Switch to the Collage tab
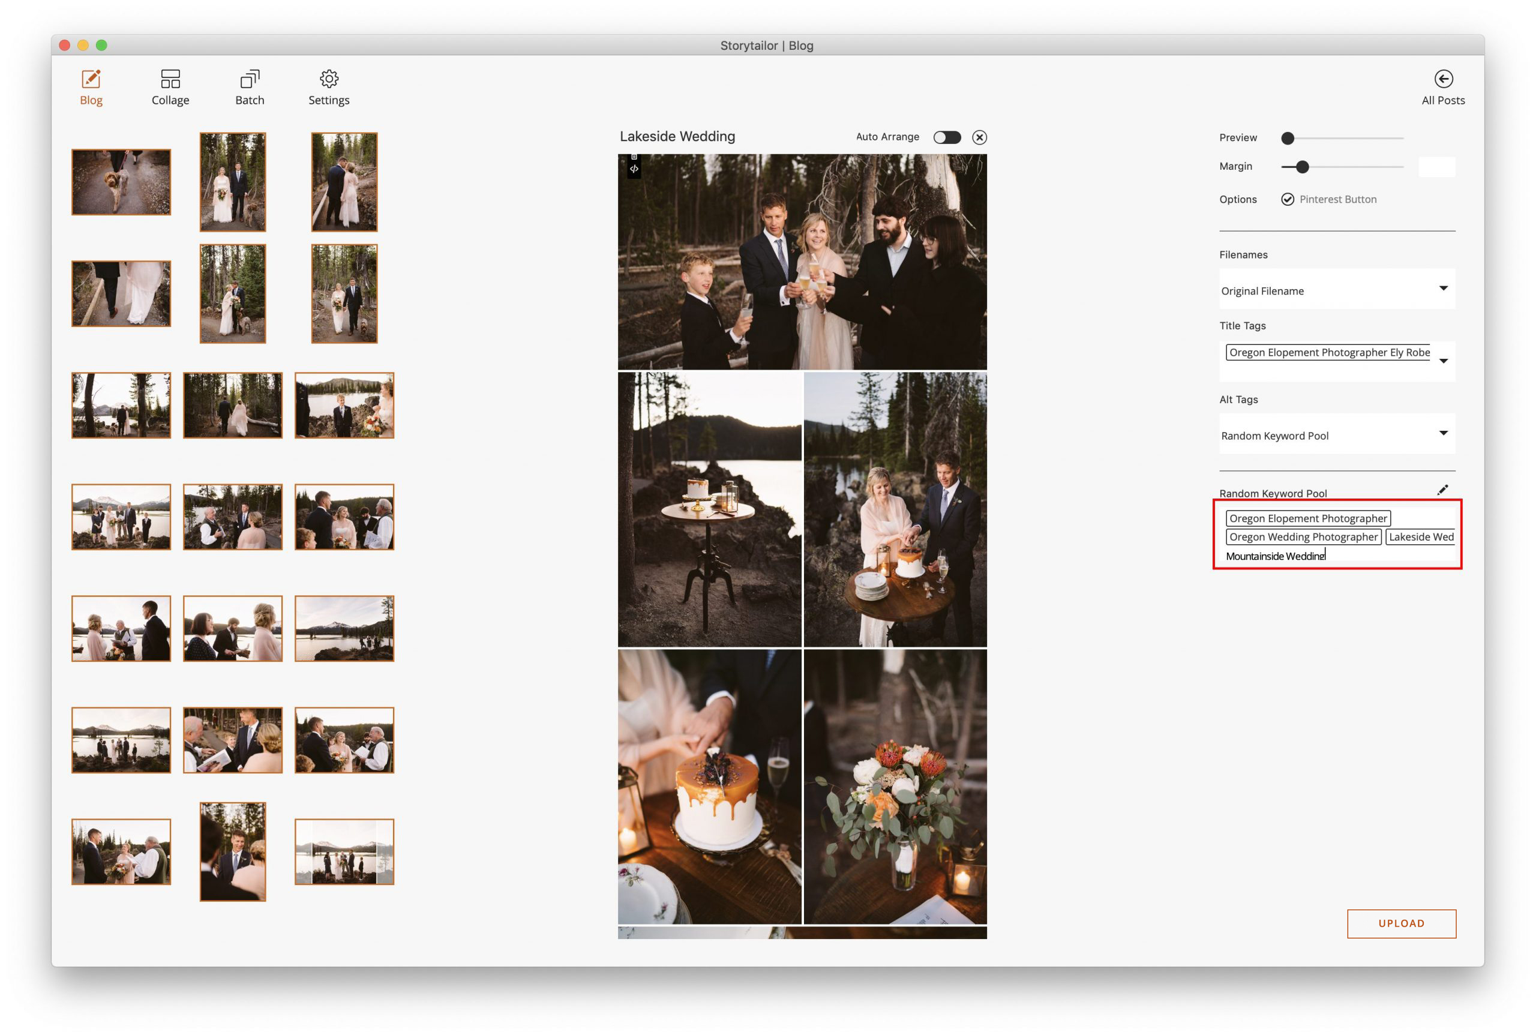This screenshot has height=1035, width=1536. pyautogui.click(x=170, y=87)
